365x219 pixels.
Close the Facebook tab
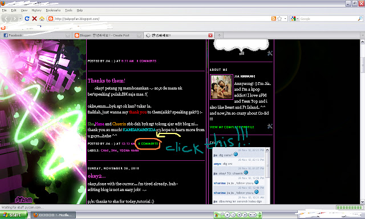[x=68, y=35]
